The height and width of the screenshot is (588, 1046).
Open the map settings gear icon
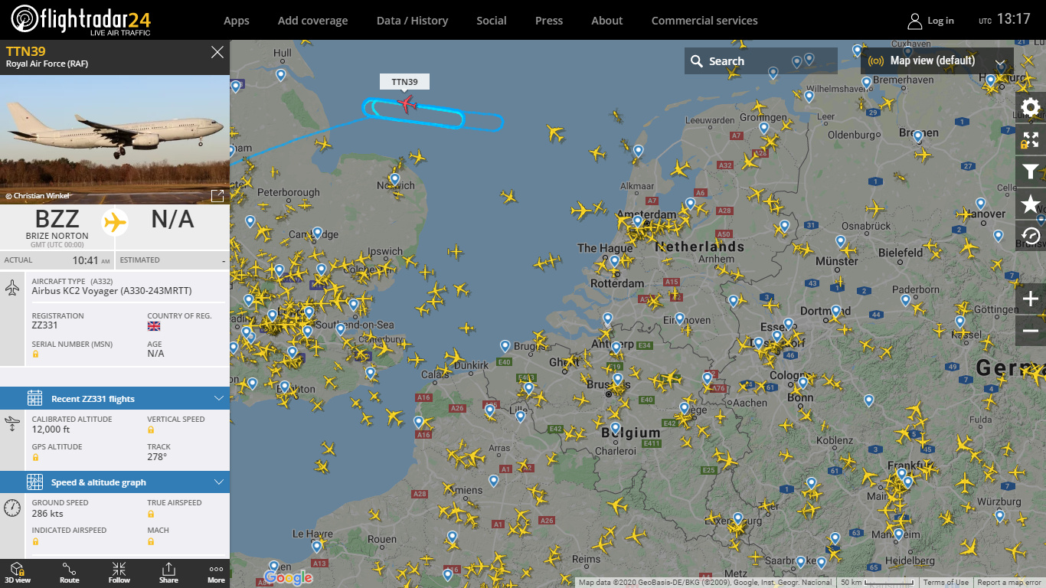1031,107
